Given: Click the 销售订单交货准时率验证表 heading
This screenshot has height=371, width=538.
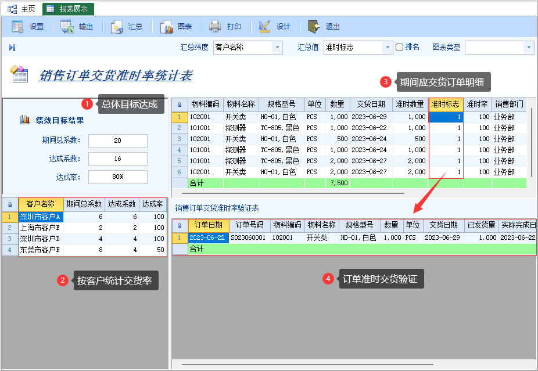Looking at the screenshot, I should coord(217,208).
